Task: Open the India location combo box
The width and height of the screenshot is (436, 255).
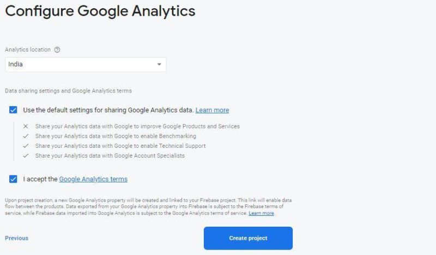Action: coord(82,65)
